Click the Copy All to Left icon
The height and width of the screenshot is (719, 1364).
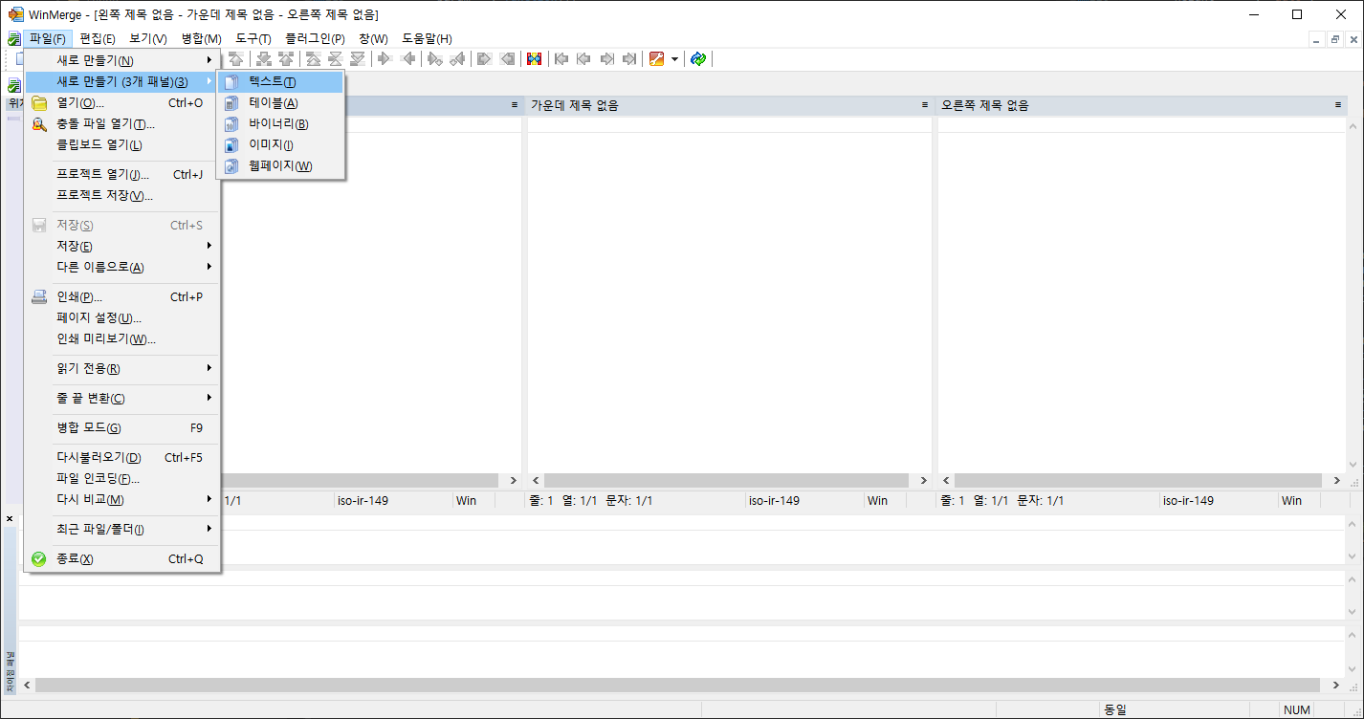[508, 59]
